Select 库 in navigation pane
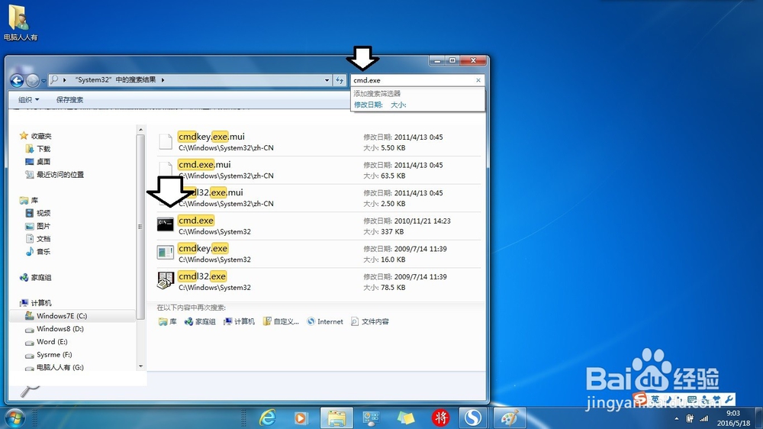Screen dimensions: 763x429 [x=34, y=201]
